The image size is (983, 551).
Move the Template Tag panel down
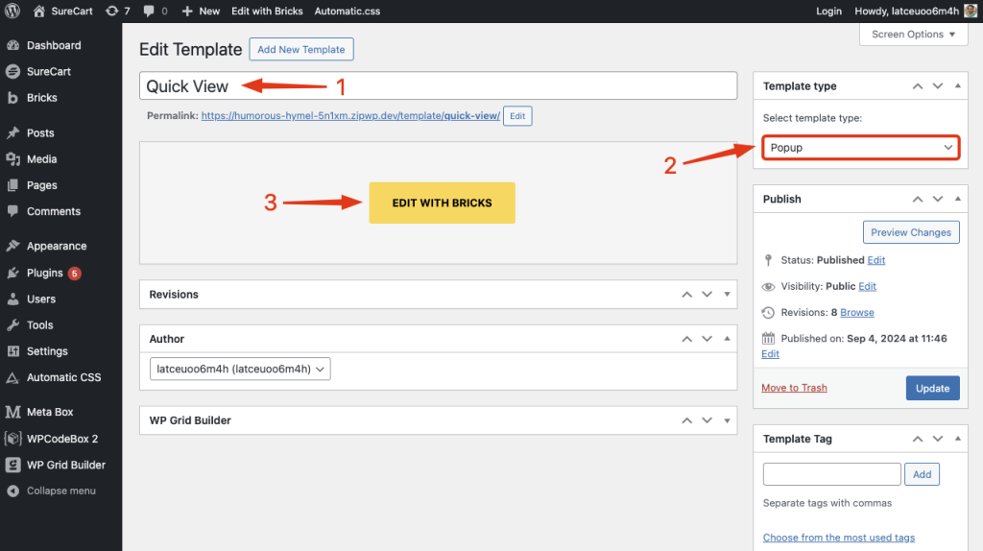938,439
